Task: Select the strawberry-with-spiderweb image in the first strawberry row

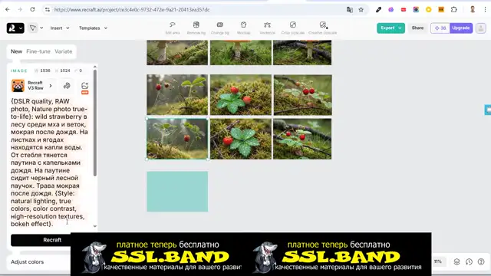Action: tap(177, 94)
